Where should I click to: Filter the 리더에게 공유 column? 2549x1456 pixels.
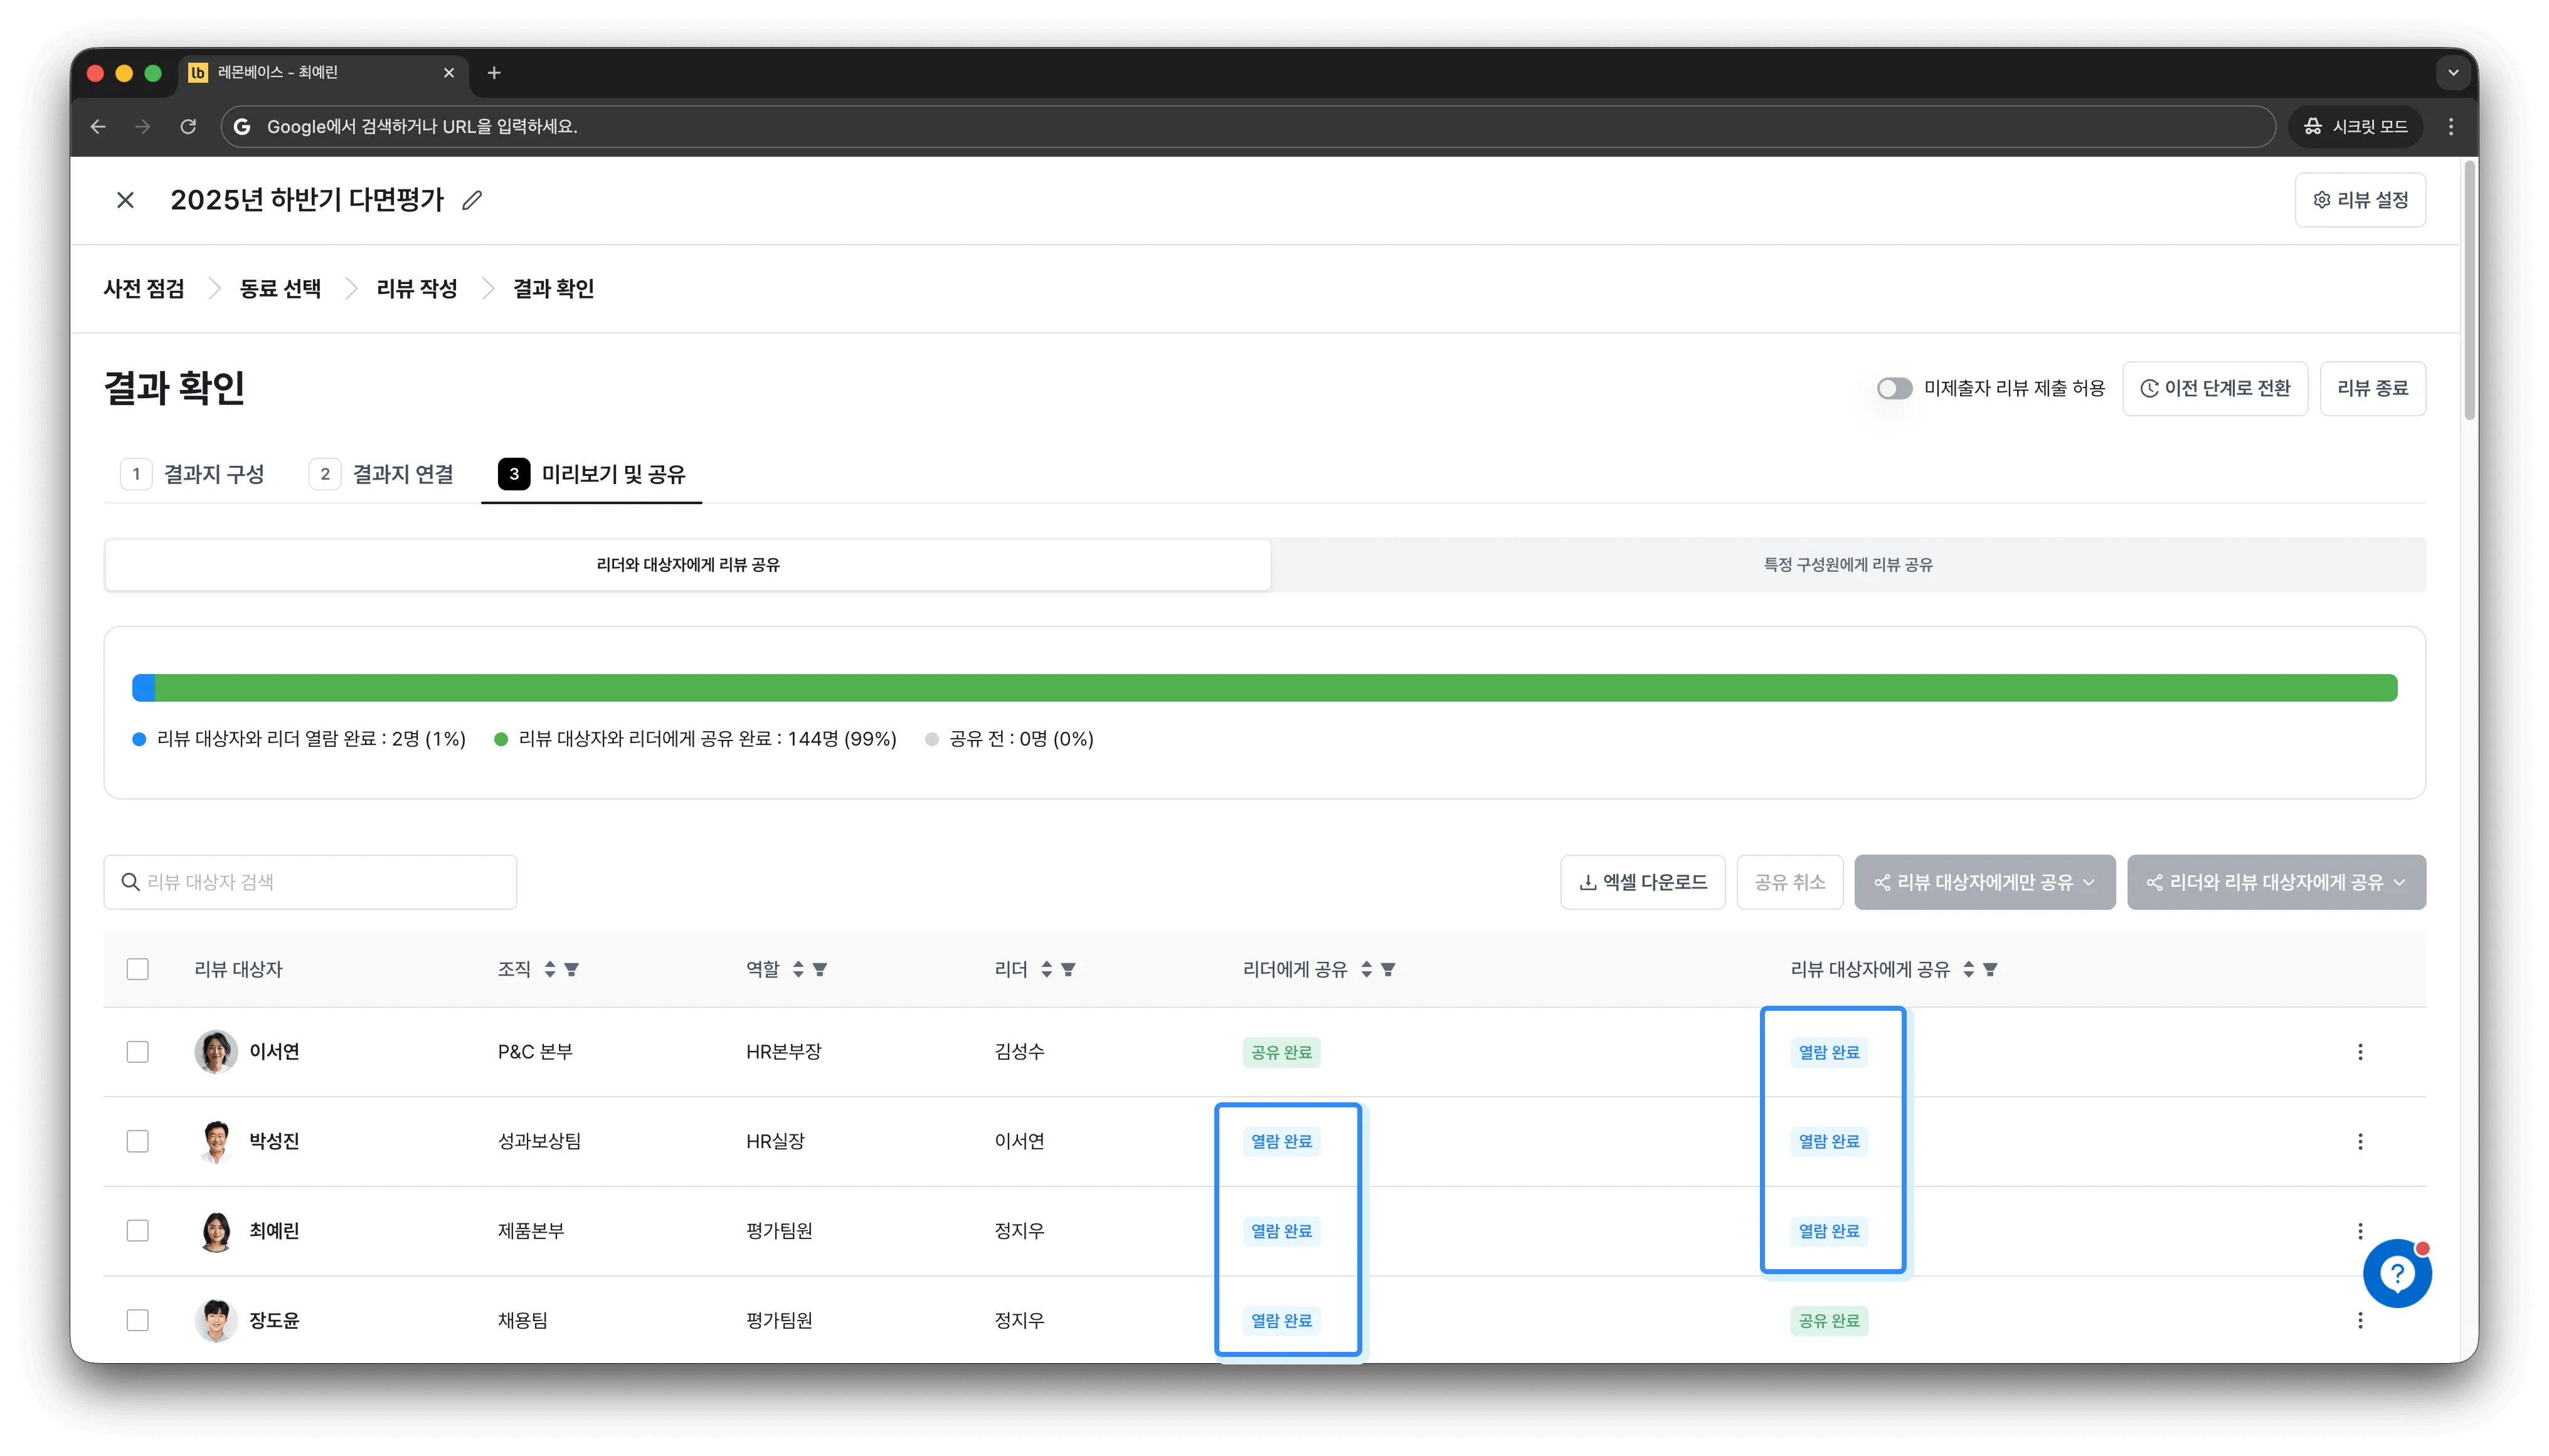(x=1388, y=969)
